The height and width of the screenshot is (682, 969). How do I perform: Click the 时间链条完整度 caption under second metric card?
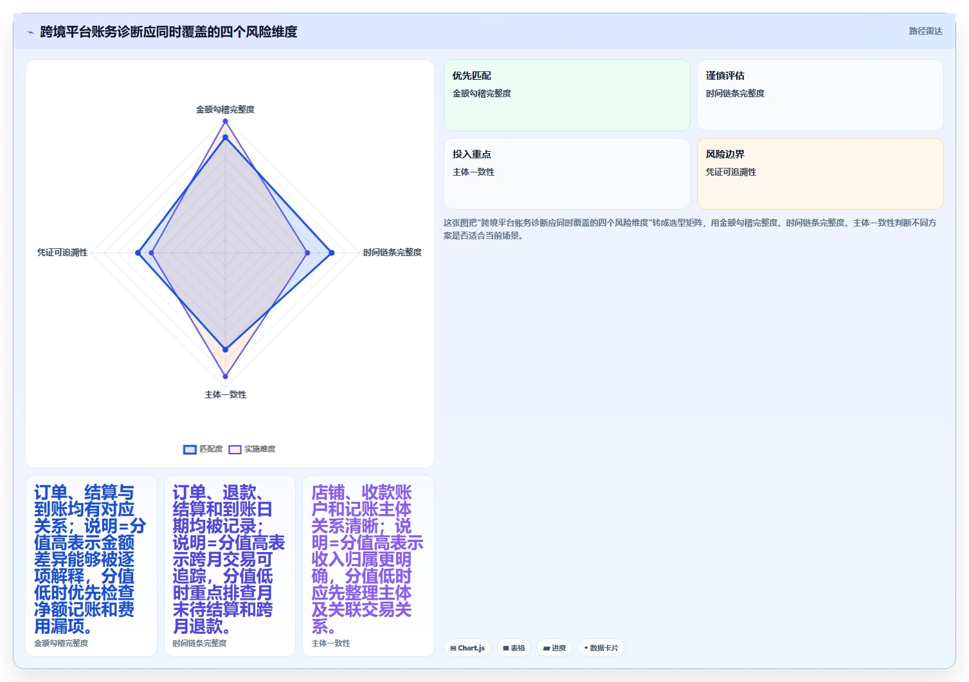(199, 643)
